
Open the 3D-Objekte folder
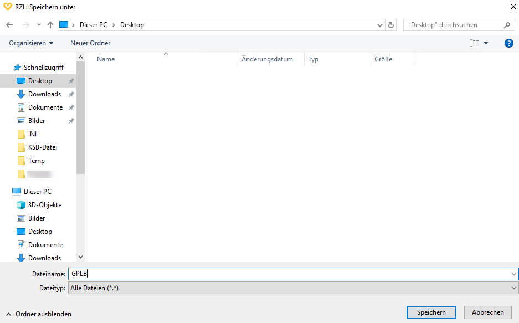pyautogui.click(x=44, y=205)
